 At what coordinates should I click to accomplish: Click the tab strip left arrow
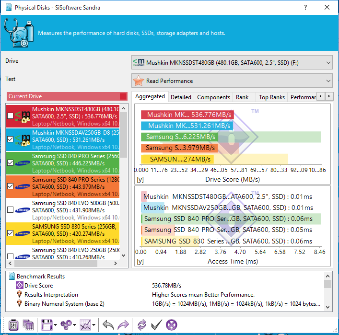pos(321,96)
